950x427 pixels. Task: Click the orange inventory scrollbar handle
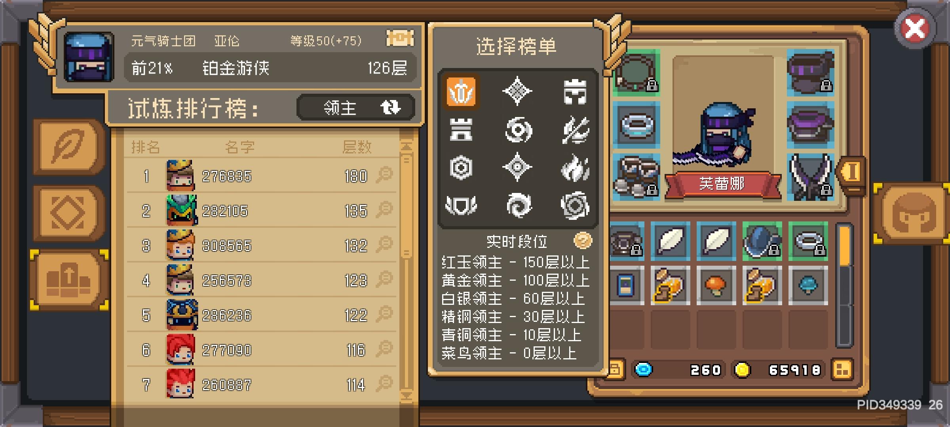point(845,246)
